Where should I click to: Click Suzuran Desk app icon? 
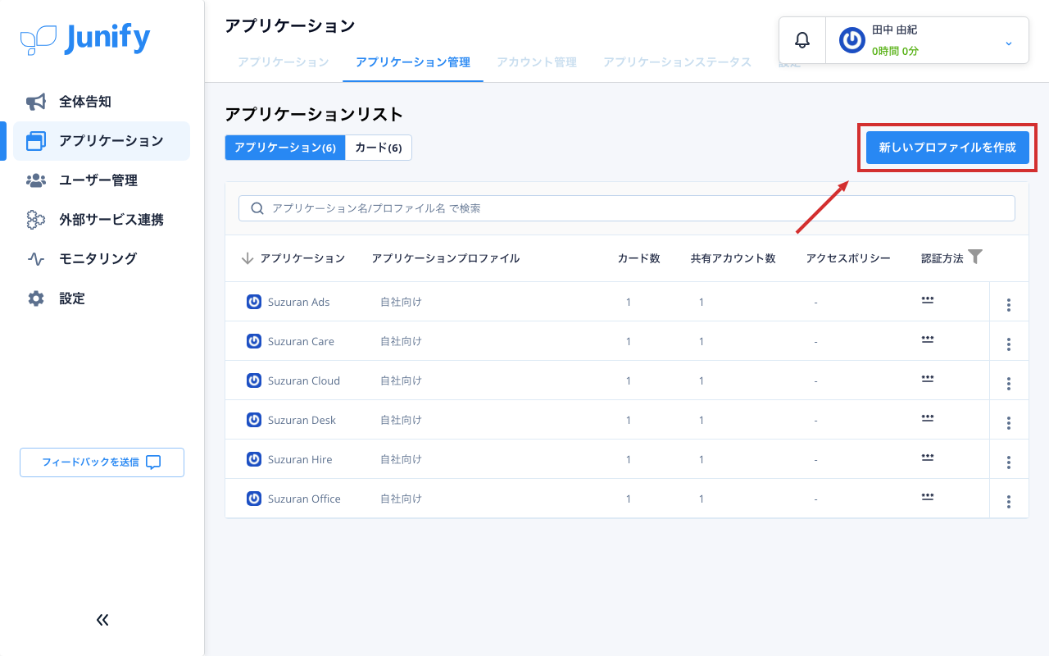pyautogui.click(x=254, y=420)
